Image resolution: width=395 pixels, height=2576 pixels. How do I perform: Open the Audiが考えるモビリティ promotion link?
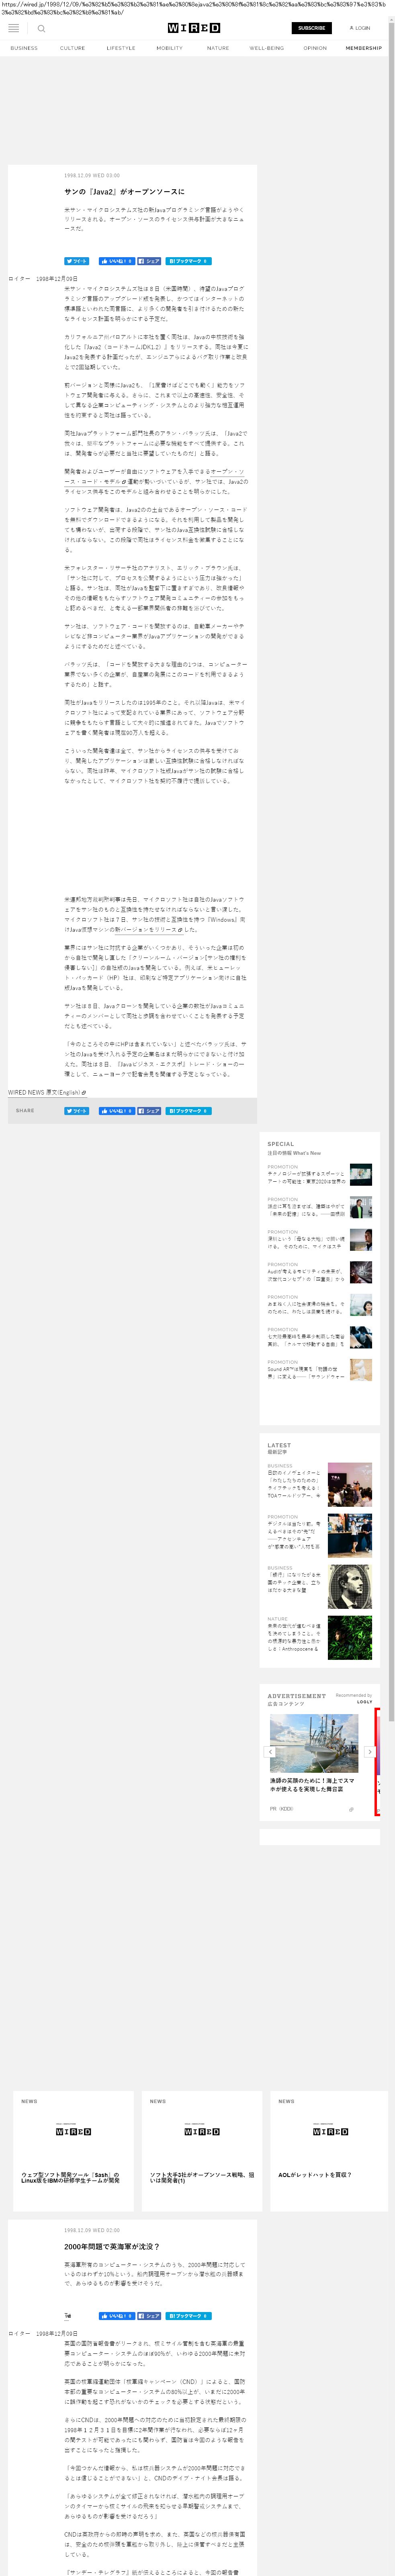pos(306,1275)
